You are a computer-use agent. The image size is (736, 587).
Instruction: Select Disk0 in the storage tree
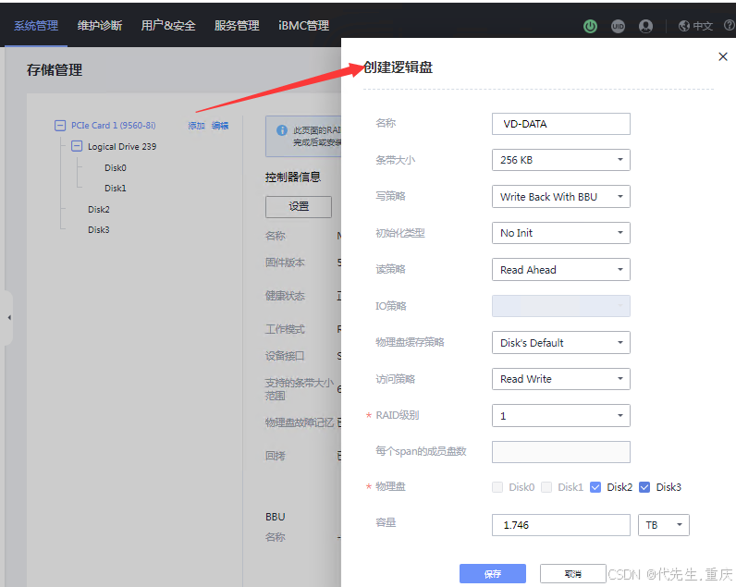point(116,167)
